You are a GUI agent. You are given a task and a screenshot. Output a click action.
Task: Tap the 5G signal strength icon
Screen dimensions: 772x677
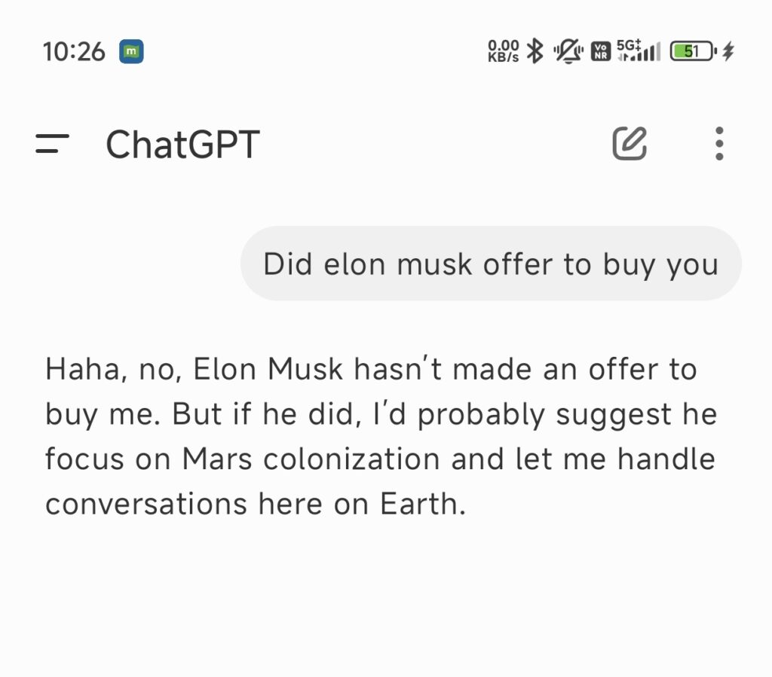(639, 50)
